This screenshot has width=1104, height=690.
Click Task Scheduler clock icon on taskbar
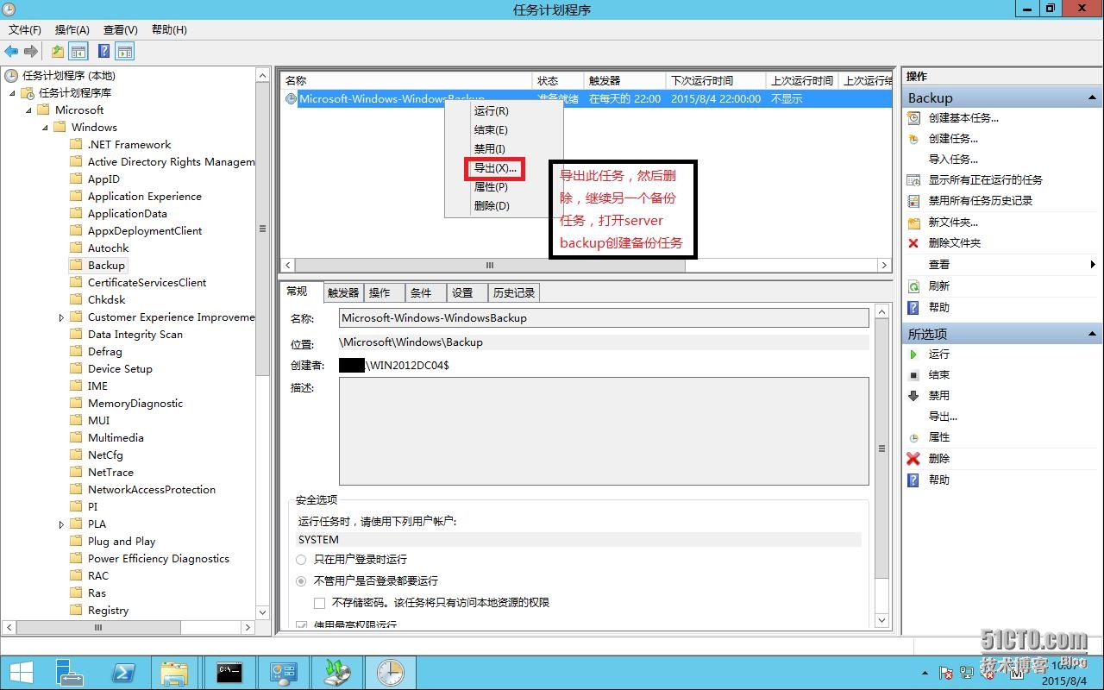390,673
